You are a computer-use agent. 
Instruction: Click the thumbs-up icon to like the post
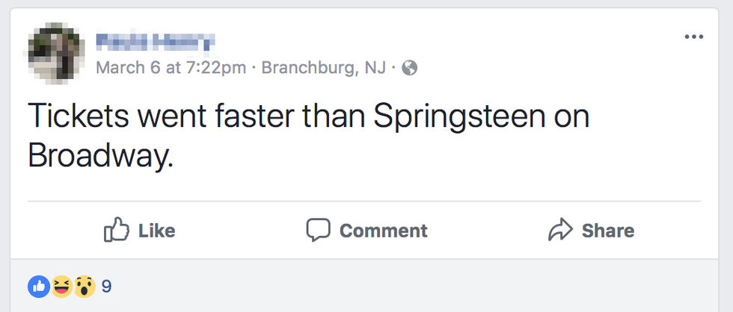click(x=116, y=231)
